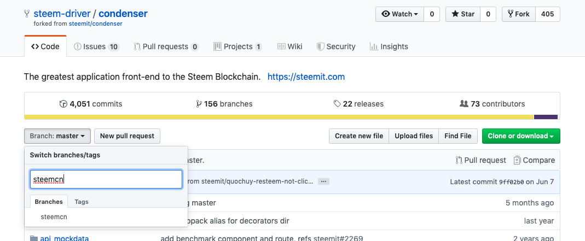Image resolution: width=585 pixels, height=241 pixels.
Task: View the 405 forks count
Action: click(x=548, y=14)
